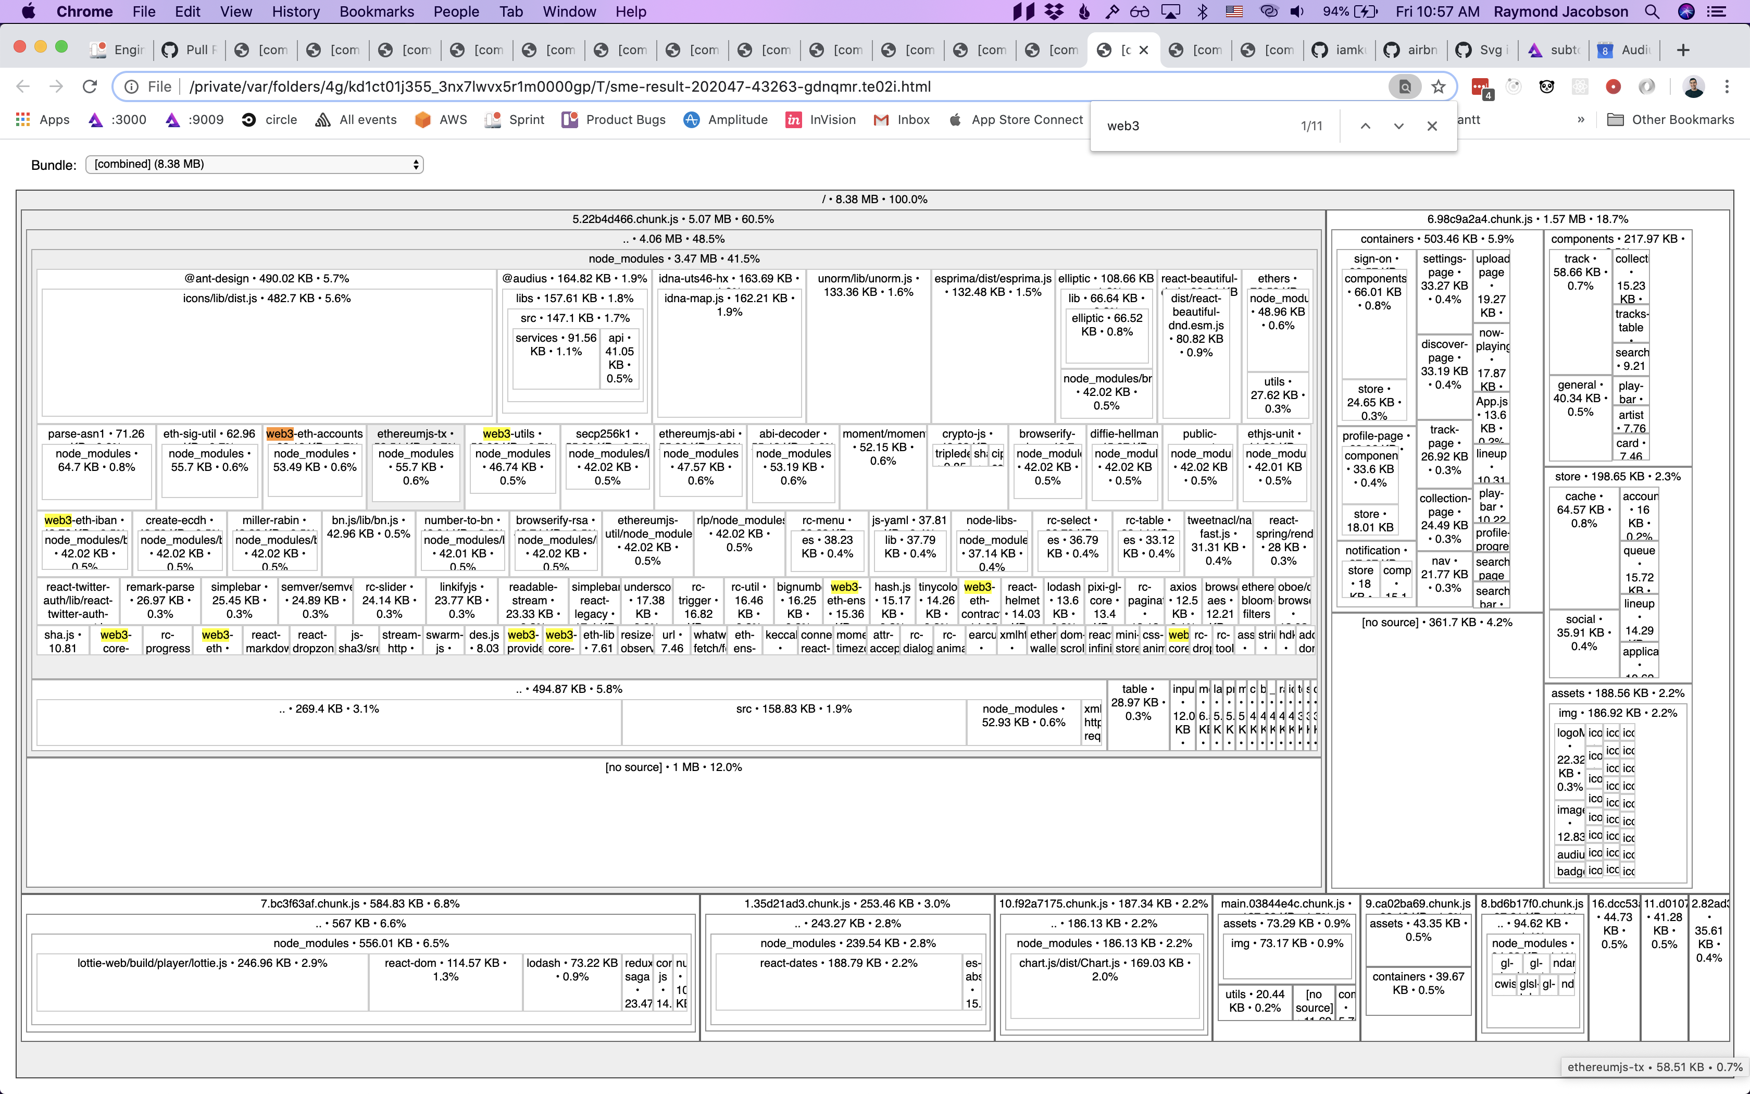
Task: Open the History menu
Action: pyautogui.click(x=296, y=11)
